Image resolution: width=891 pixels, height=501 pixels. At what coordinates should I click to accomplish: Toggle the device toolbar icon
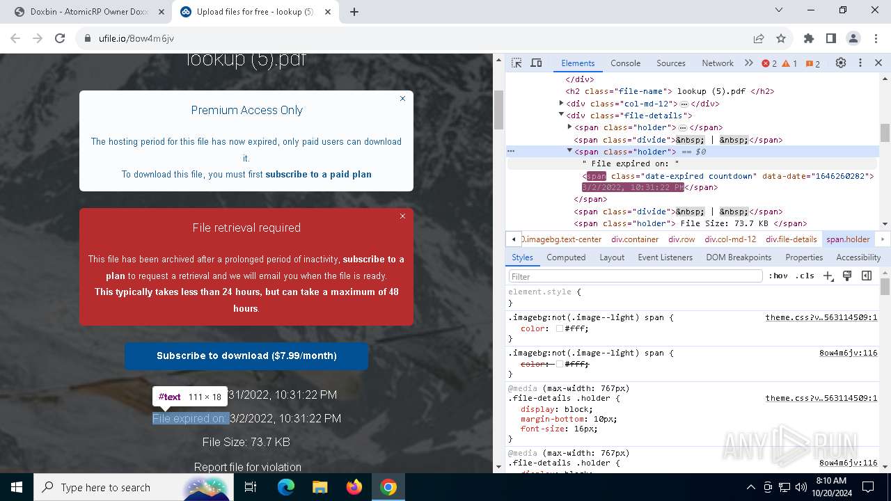tap(536, 63)
